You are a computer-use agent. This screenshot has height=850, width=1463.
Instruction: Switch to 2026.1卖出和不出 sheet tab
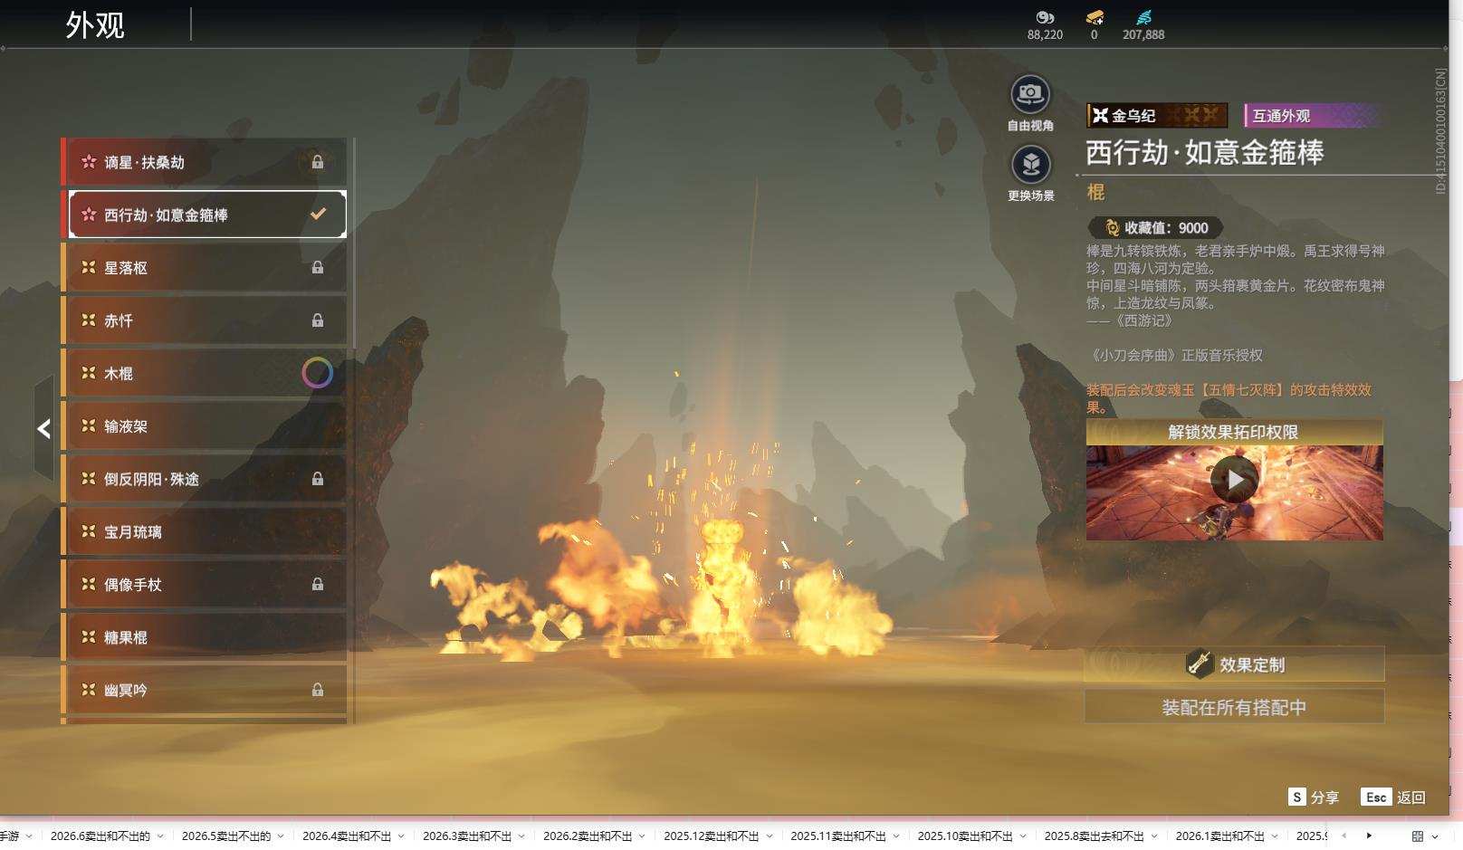click(x=1220, y=836)
